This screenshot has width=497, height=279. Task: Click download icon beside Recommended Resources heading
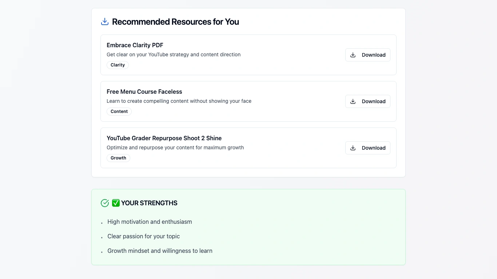click(x=105, y=21)
